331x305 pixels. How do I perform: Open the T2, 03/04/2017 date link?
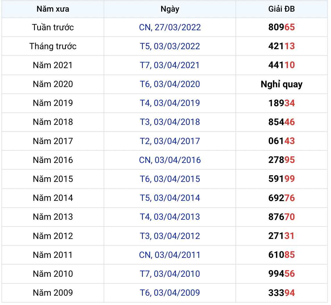point(170,141)
